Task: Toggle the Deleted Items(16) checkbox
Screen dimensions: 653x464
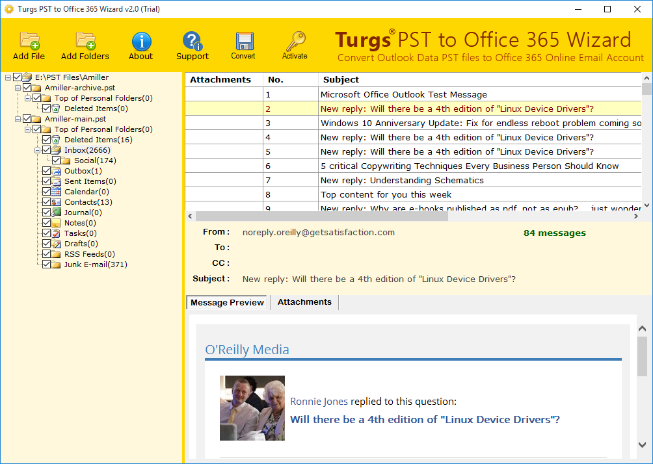Action: click(47, 140)
